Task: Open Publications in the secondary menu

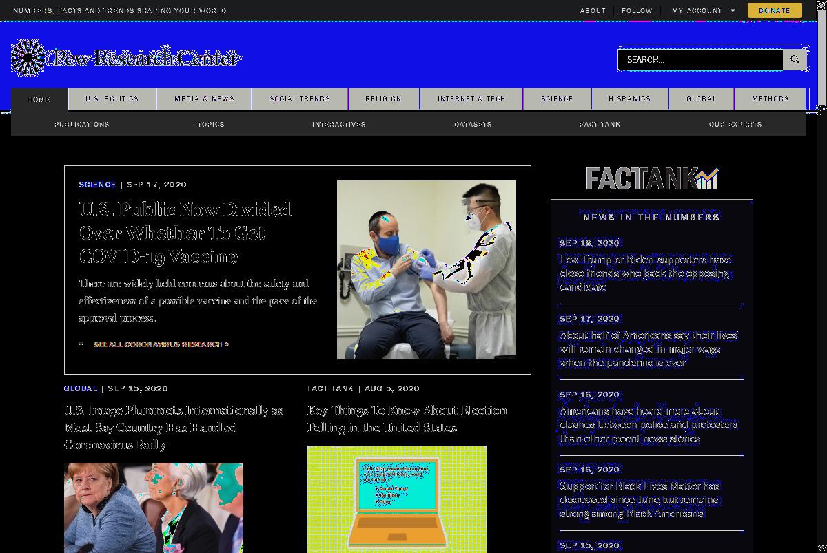Action: tap(82, 125)
